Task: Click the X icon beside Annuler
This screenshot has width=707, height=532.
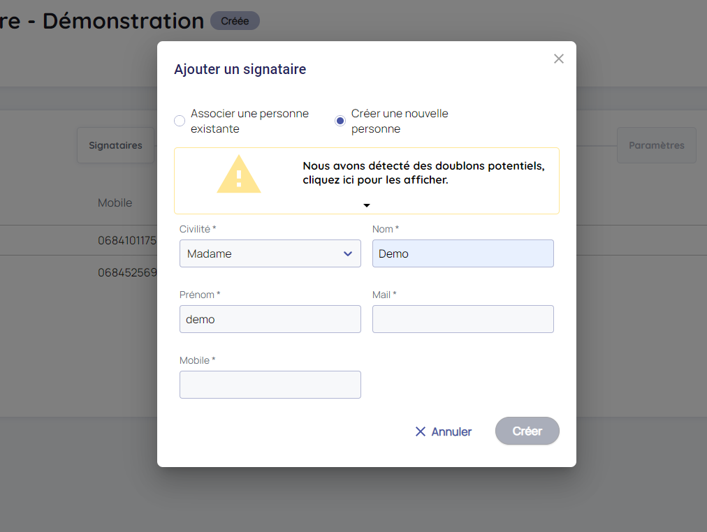Action: click(420, 431)
